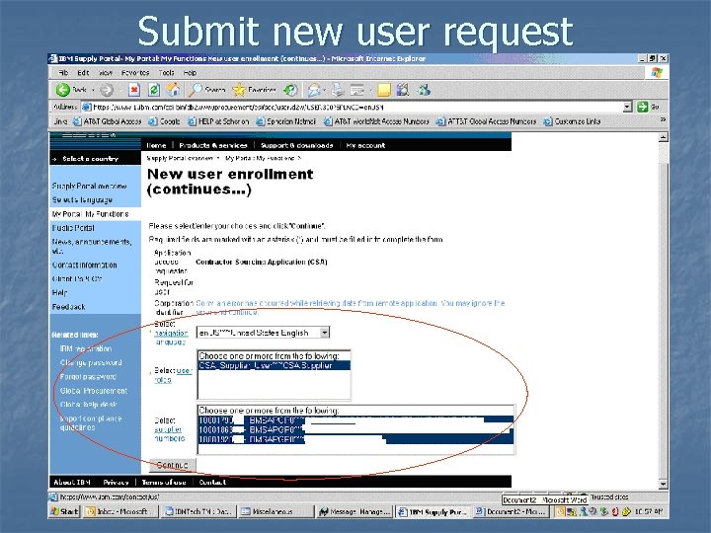Click the Search magnifier icon
Image resolution: width=711 pixels, height=533 pixels.
tap(195, 90)
